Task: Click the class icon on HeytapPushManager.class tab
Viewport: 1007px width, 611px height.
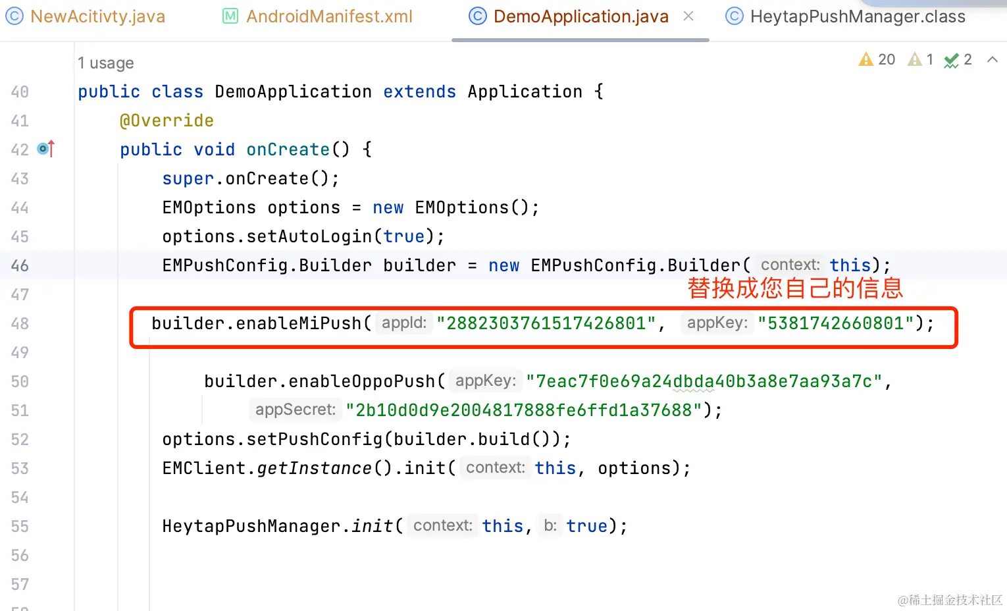Action: click(734, 16)
